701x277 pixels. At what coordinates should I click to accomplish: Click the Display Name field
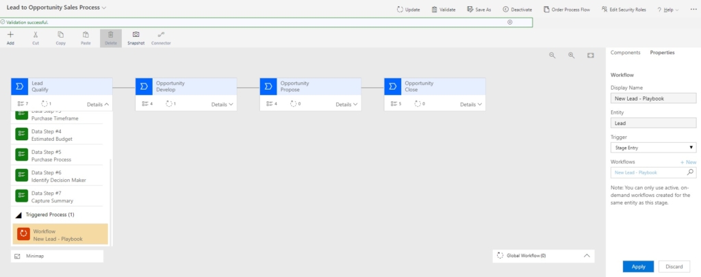click(x=653, y=98)
